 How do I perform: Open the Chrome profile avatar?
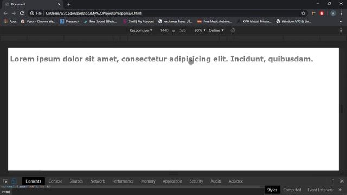coord(333,13)
